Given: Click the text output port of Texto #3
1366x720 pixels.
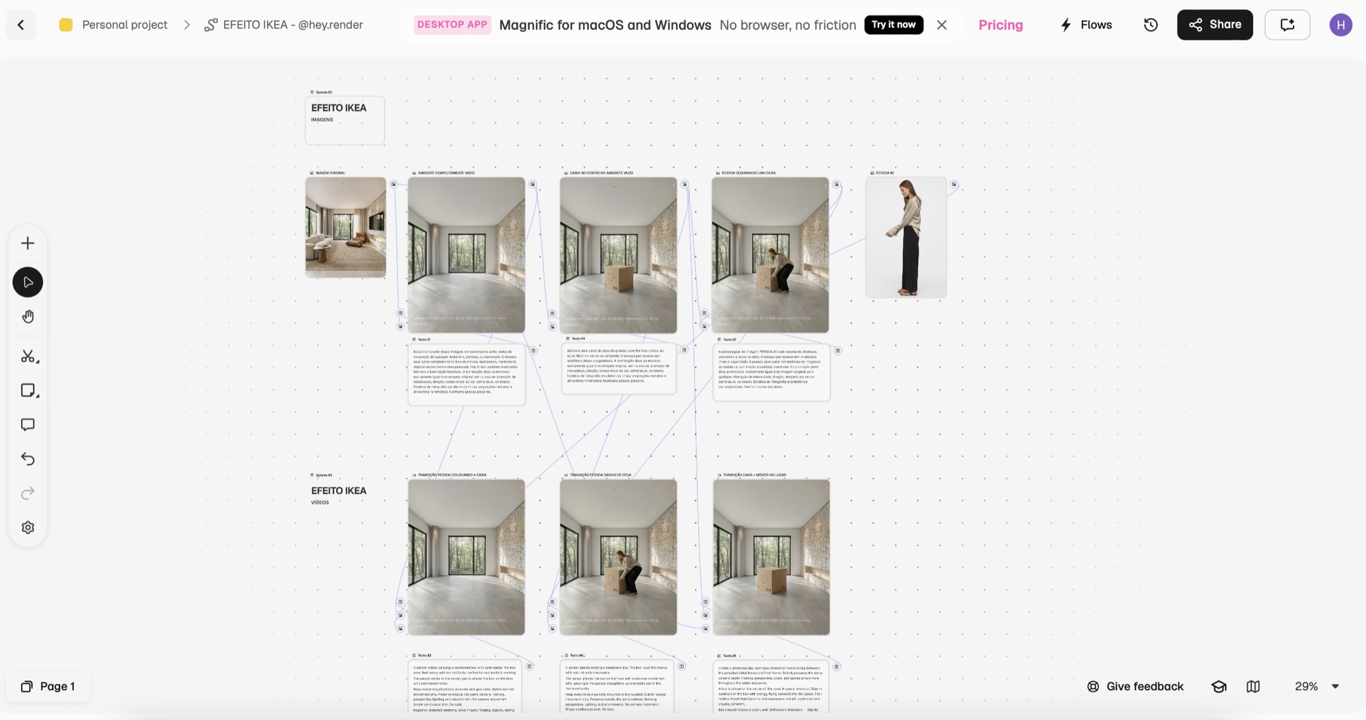Looking at the screenshot, I should pyautogui.click(x=529, y=666).
